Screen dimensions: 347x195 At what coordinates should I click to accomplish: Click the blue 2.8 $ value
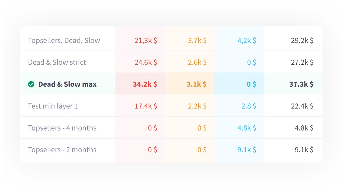(249, 106)
